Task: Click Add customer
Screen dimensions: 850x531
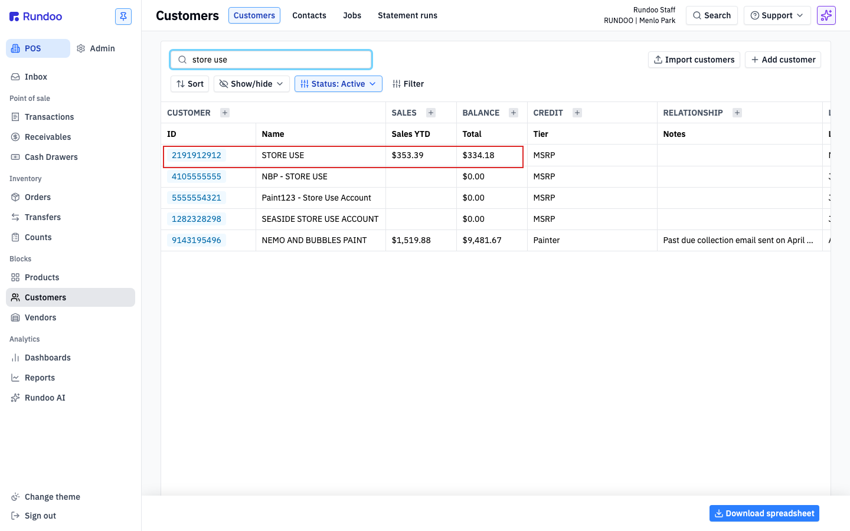Action: pyautogui.click(x=783, y=60)
